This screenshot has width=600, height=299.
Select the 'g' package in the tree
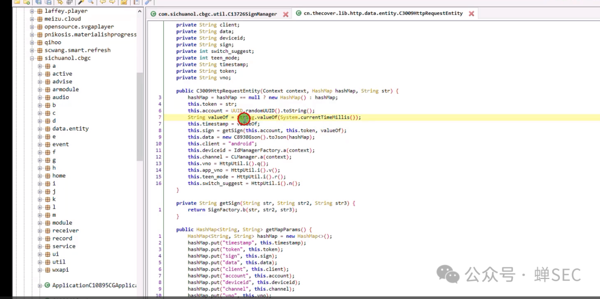(x=54, y=160)
